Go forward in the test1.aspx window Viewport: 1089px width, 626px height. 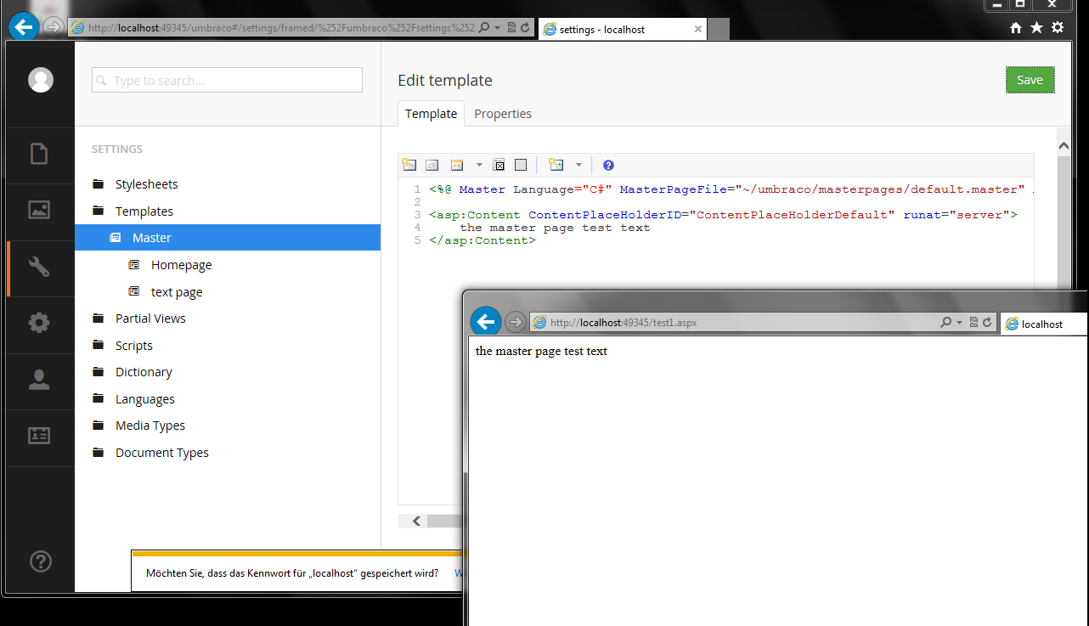(515, 323)
